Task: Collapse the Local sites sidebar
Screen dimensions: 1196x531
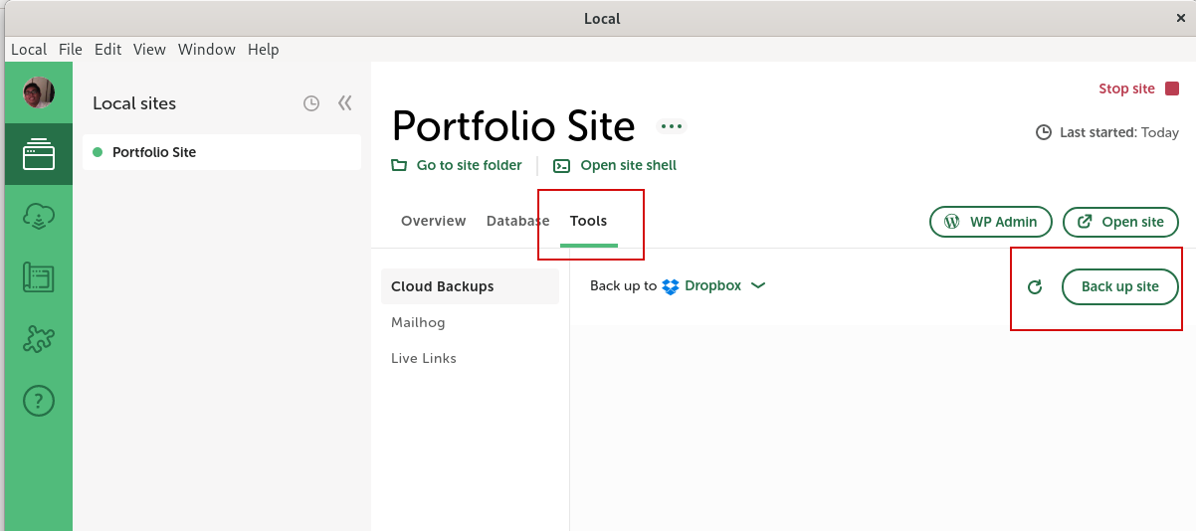Action: point(345,103)
